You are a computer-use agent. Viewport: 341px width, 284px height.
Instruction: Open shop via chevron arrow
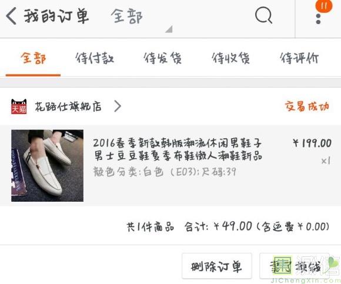[118, 106]
